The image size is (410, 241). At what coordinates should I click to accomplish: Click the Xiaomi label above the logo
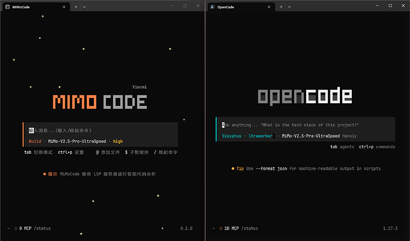(x=140, y=87)
